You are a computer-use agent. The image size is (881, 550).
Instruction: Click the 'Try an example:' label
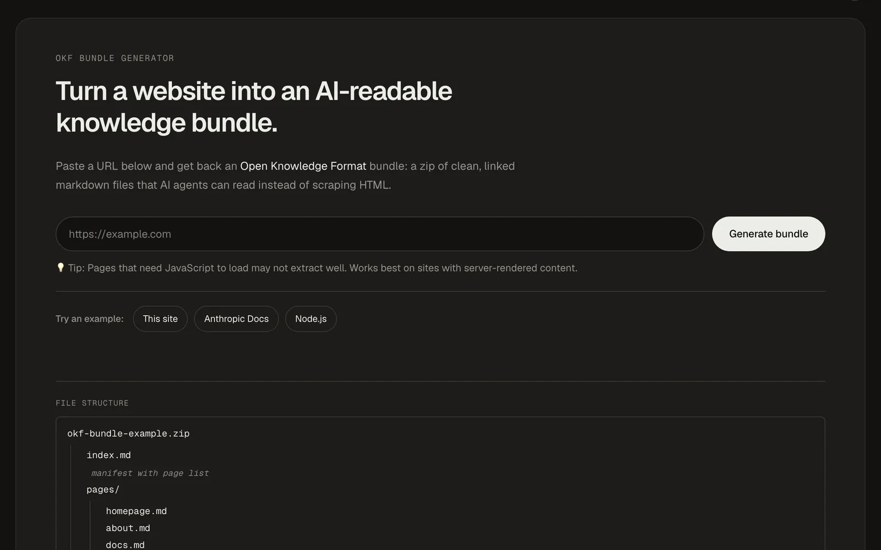pyautogui.click(x=89, y=319)
